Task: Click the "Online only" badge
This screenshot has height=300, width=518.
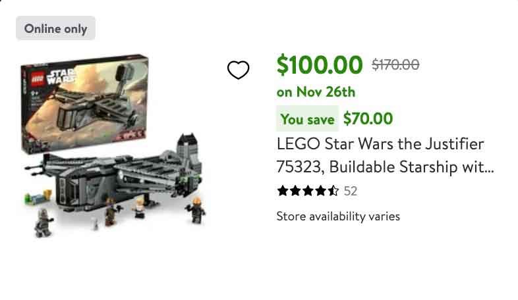Action: click(x=55, y=28)
